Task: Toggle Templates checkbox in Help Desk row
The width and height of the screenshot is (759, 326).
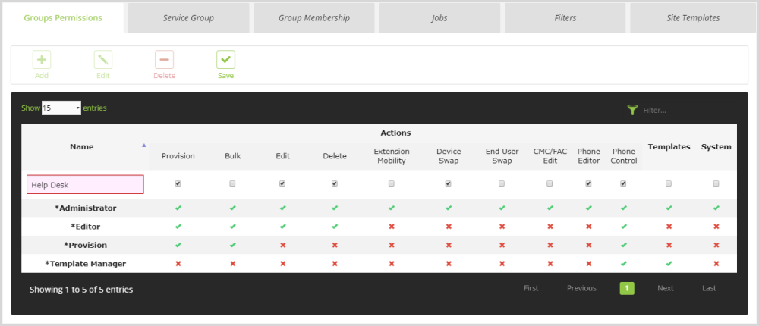Action: tap(669, 183)
